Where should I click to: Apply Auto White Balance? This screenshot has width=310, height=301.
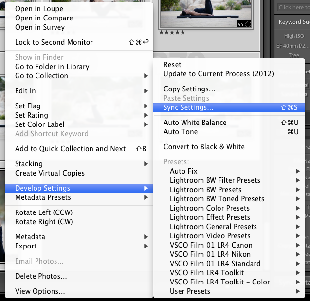[195, 123]
